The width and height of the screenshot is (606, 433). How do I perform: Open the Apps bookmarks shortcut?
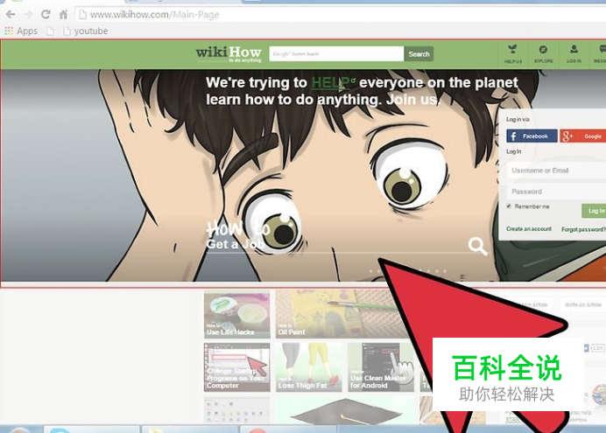(21, 31)
